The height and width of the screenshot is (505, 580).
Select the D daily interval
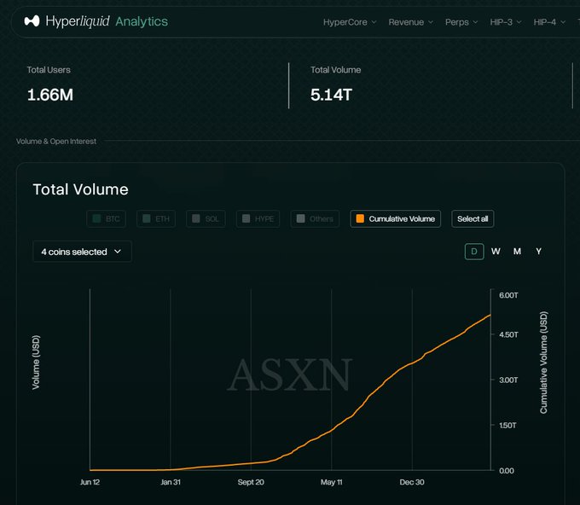click(x=474, y=252)
